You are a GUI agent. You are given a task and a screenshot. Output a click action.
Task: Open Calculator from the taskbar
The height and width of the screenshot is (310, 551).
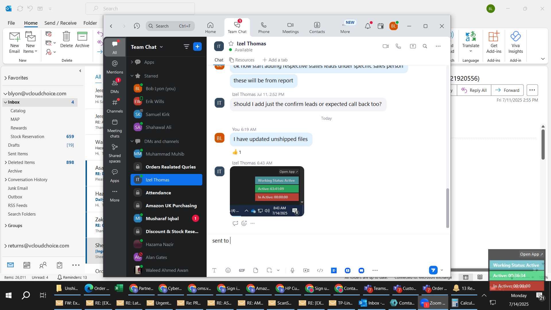coord(463,303)
